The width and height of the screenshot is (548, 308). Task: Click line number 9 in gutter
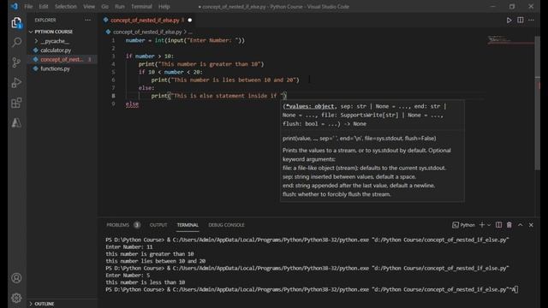113,104
